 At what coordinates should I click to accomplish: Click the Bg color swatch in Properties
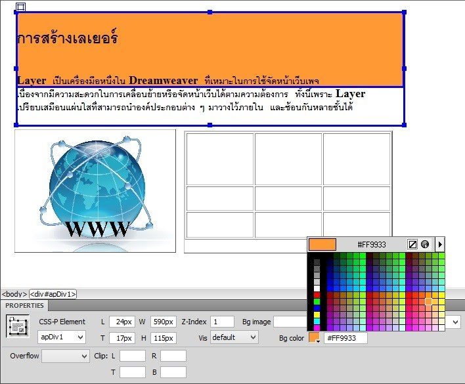(x=314, y=337)
